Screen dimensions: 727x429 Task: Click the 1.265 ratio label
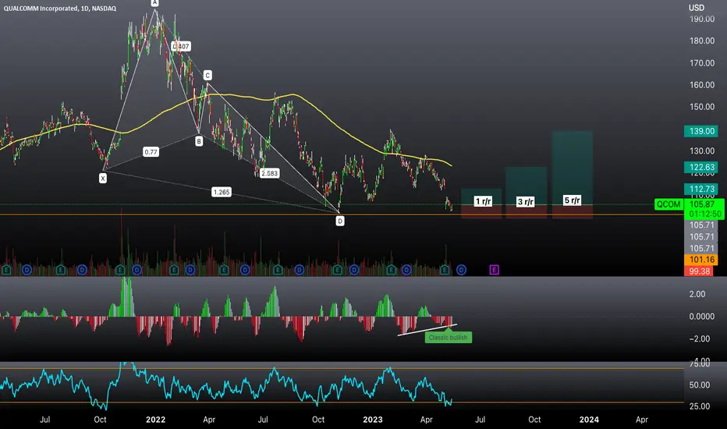(222, 192)
